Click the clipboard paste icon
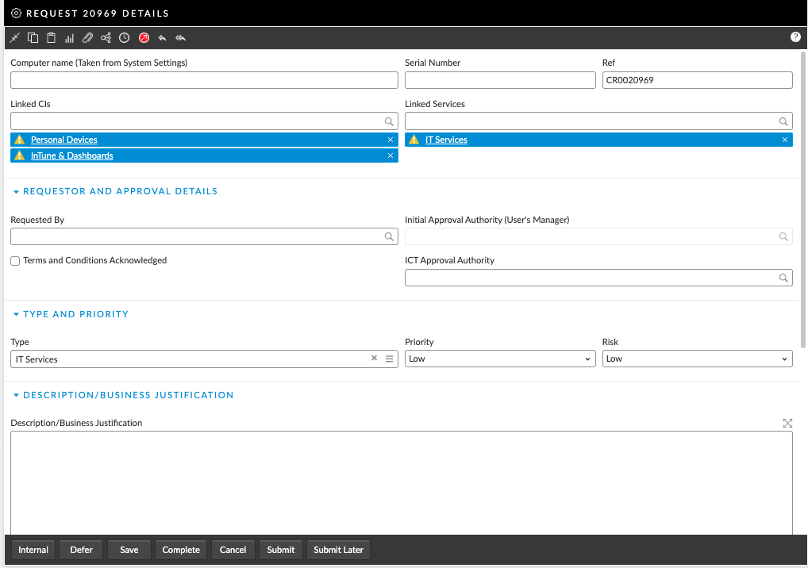The height and width of the screenshot is (568, 808). [51, 38]
